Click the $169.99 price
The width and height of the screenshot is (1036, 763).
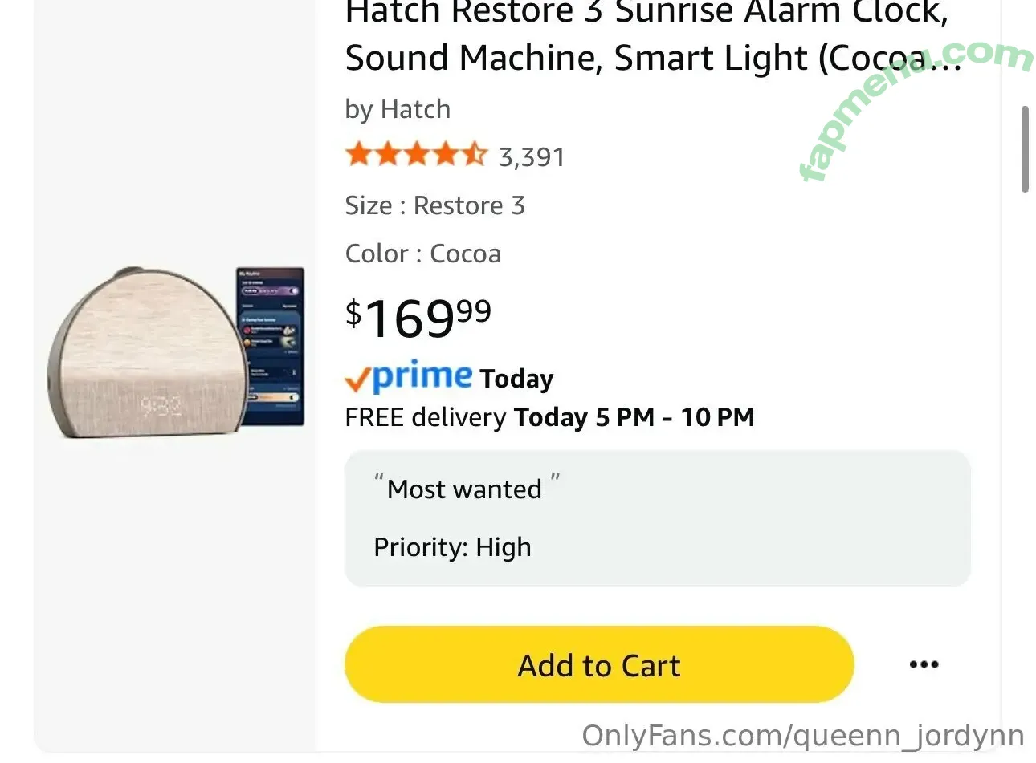click(418, 318)
